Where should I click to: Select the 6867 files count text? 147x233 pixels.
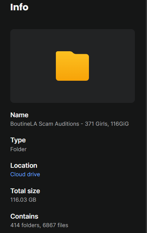click(55, 225)
